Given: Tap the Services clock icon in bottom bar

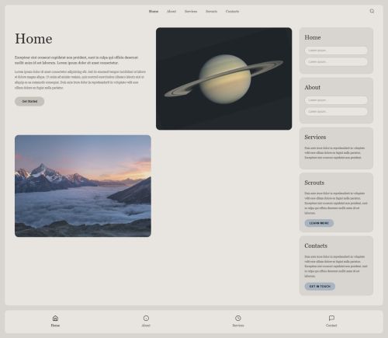Looking at the screenshot, I should coord(238,318).
